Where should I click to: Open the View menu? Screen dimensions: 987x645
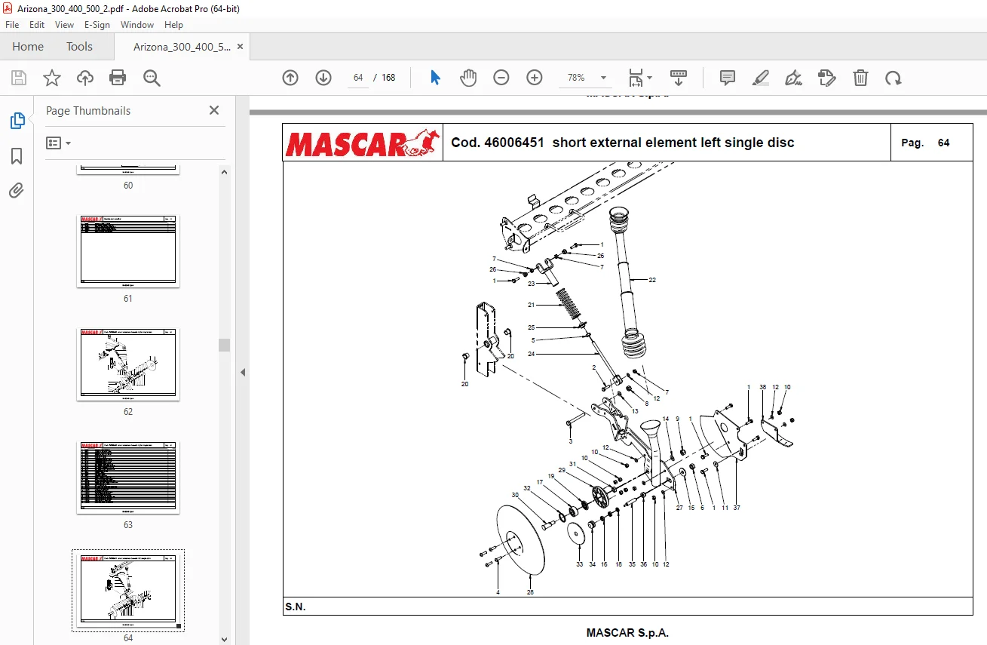64,25
